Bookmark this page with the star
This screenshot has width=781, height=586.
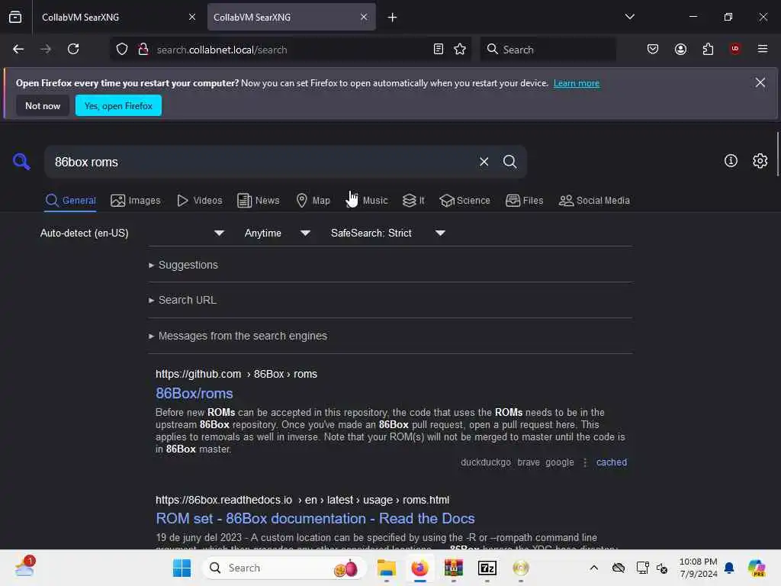(x=460, y=49)
